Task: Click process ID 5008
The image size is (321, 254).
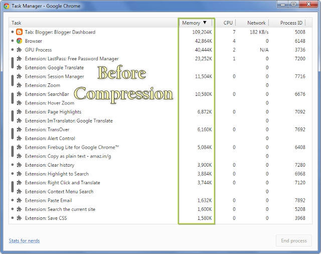Action: [x=300, y=32]
